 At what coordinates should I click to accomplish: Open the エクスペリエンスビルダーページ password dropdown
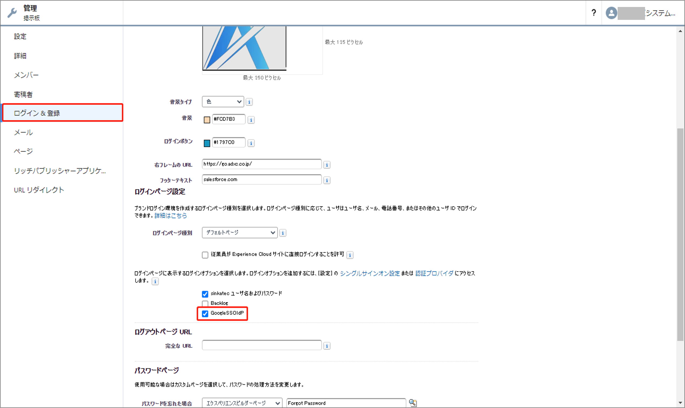click(x=242, y=403)
